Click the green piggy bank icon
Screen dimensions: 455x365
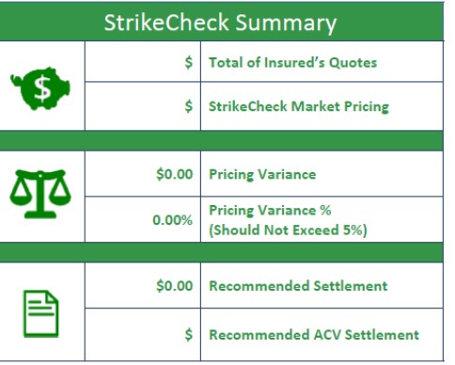[x=40, y=88]
